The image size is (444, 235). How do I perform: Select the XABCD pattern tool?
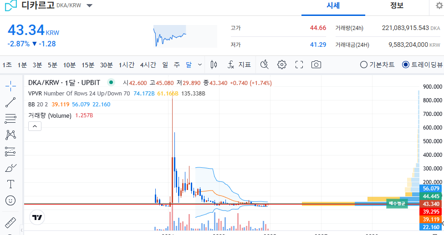[10, 135]
